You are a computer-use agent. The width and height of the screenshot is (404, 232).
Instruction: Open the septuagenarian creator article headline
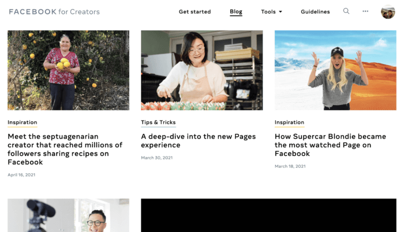click(65, 149)
